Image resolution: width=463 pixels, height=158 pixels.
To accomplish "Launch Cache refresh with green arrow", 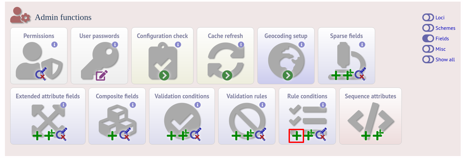I will pyautogui.click(x=227, y=76).
